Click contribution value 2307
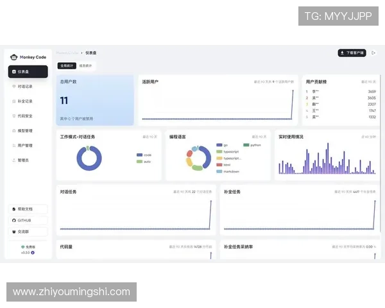The width and height of the screenshot is (385, 308). pos(372,104)
